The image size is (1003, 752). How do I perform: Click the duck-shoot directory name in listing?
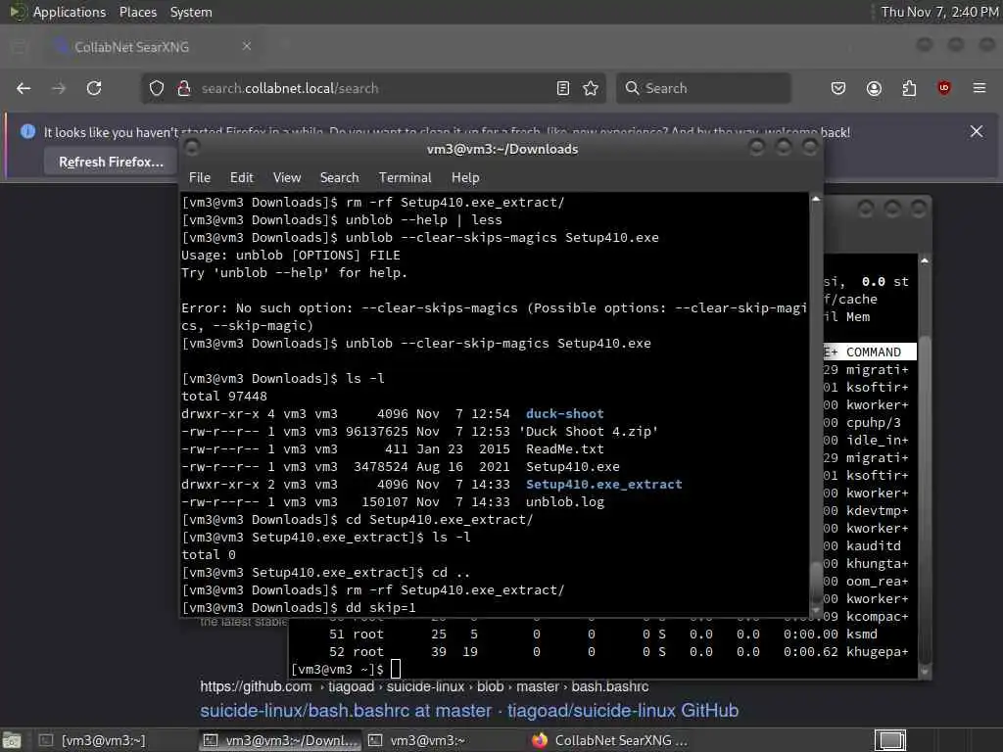(564, 414)
